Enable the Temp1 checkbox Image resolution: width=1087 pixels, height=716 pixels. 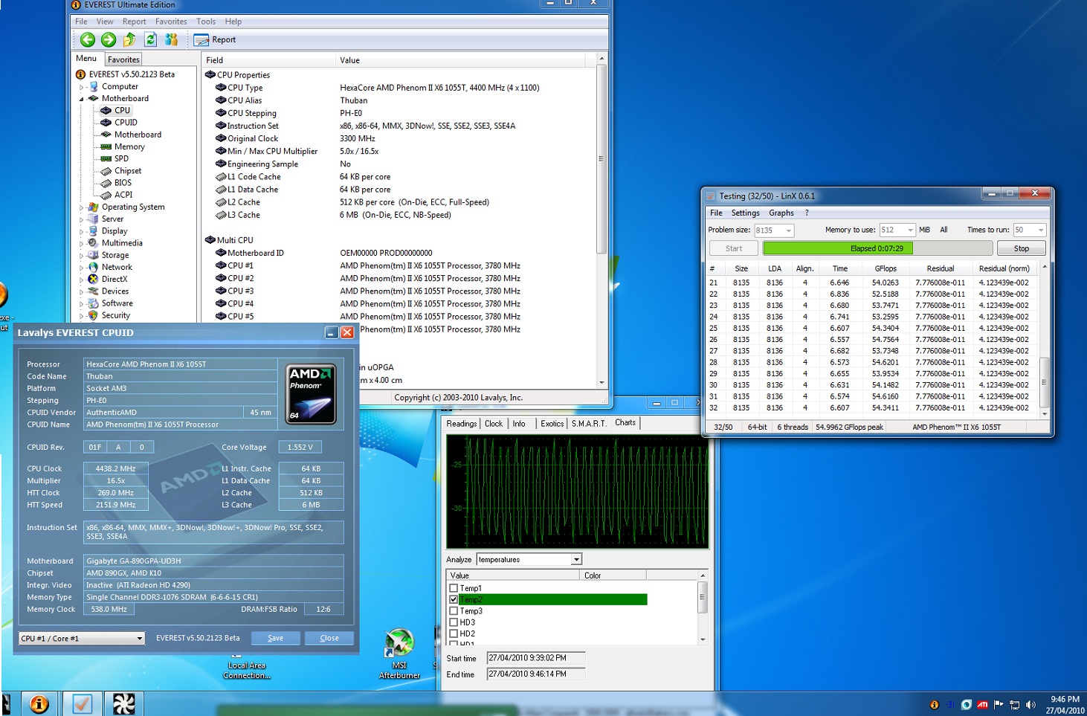(454, 588)
